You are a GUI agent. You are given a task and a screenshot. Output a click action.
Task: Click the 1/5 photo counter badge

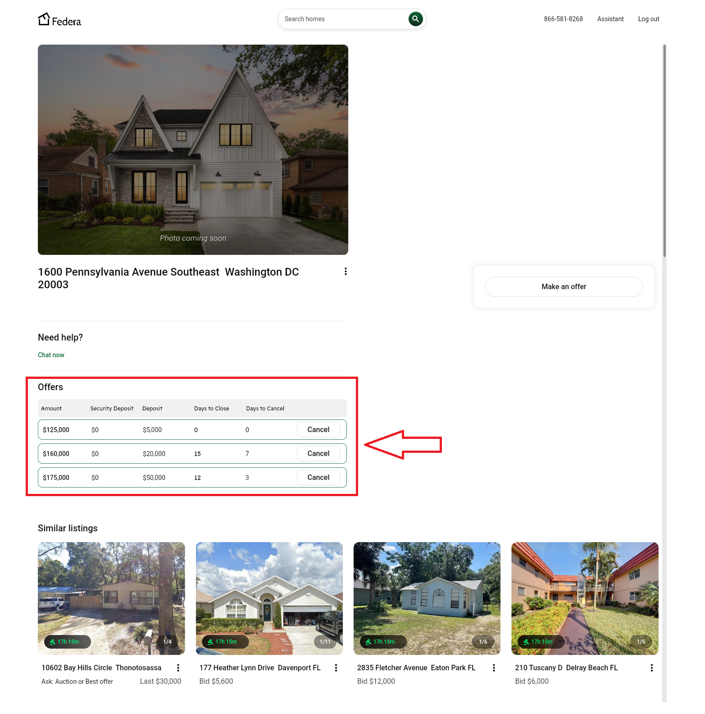point(641,642)
